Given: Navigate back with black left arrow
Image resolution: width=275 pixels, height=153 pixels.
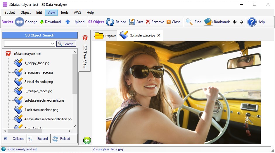Looking at the screenshot, I should (x=235, y=22).
